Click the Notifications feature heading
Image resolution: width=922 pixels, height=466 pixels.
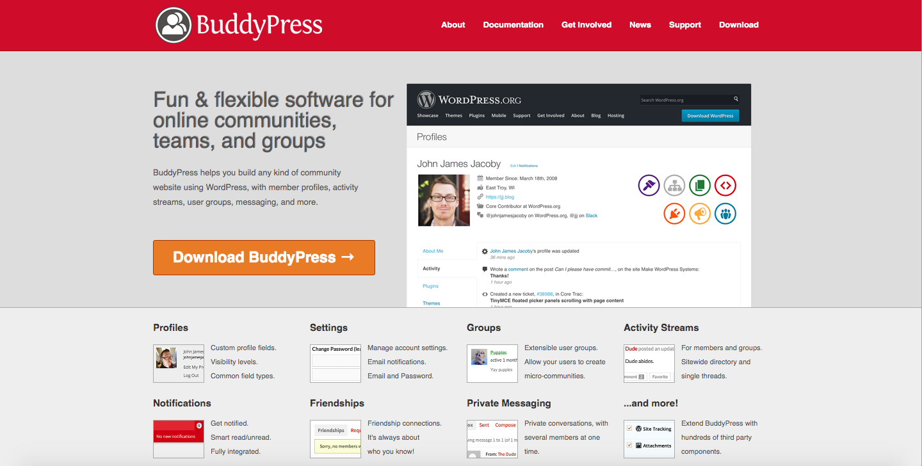(x=182, y=403)
